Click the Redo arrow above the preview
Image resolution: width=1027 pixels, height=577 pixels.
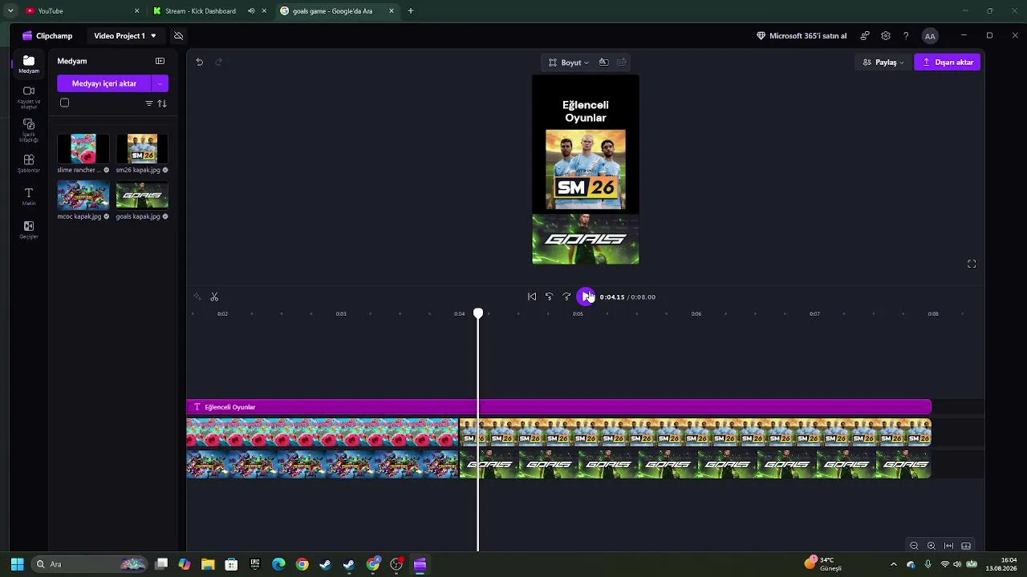(218, 62)
